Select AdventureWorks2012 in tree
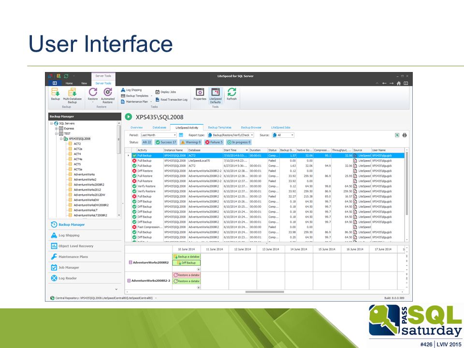This screenshot has width=464, height=348. 87,189
